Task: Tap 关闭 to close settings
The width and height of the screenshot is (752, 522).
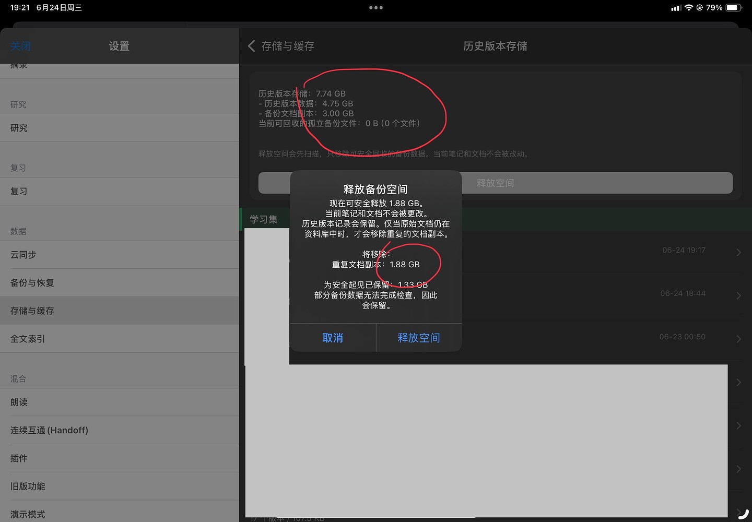Action: click(x=20, y=46)
